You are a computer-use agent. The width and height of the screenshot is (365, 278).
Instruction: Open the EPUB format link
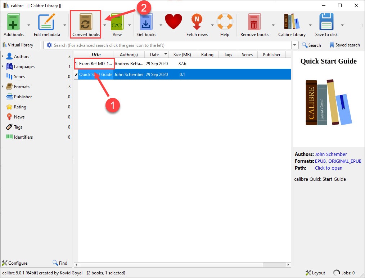coord(320,161)
